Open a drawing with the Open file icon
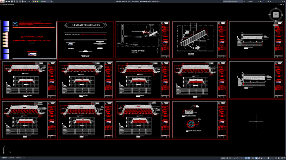 tap(9, 1)
